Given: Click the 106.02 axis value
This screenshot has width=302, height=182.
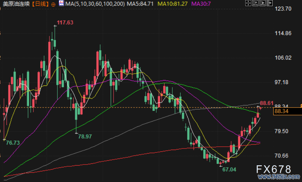Looking at the screenshot, I should pyautogui.click(x=283, y=58).
